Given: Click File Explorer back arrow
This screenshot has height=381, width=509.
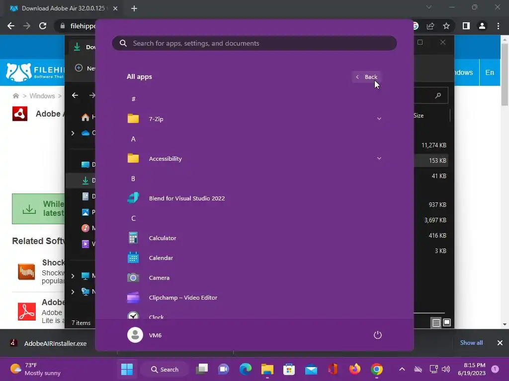Looking at the screenshot, I should (x=75, y=95).
